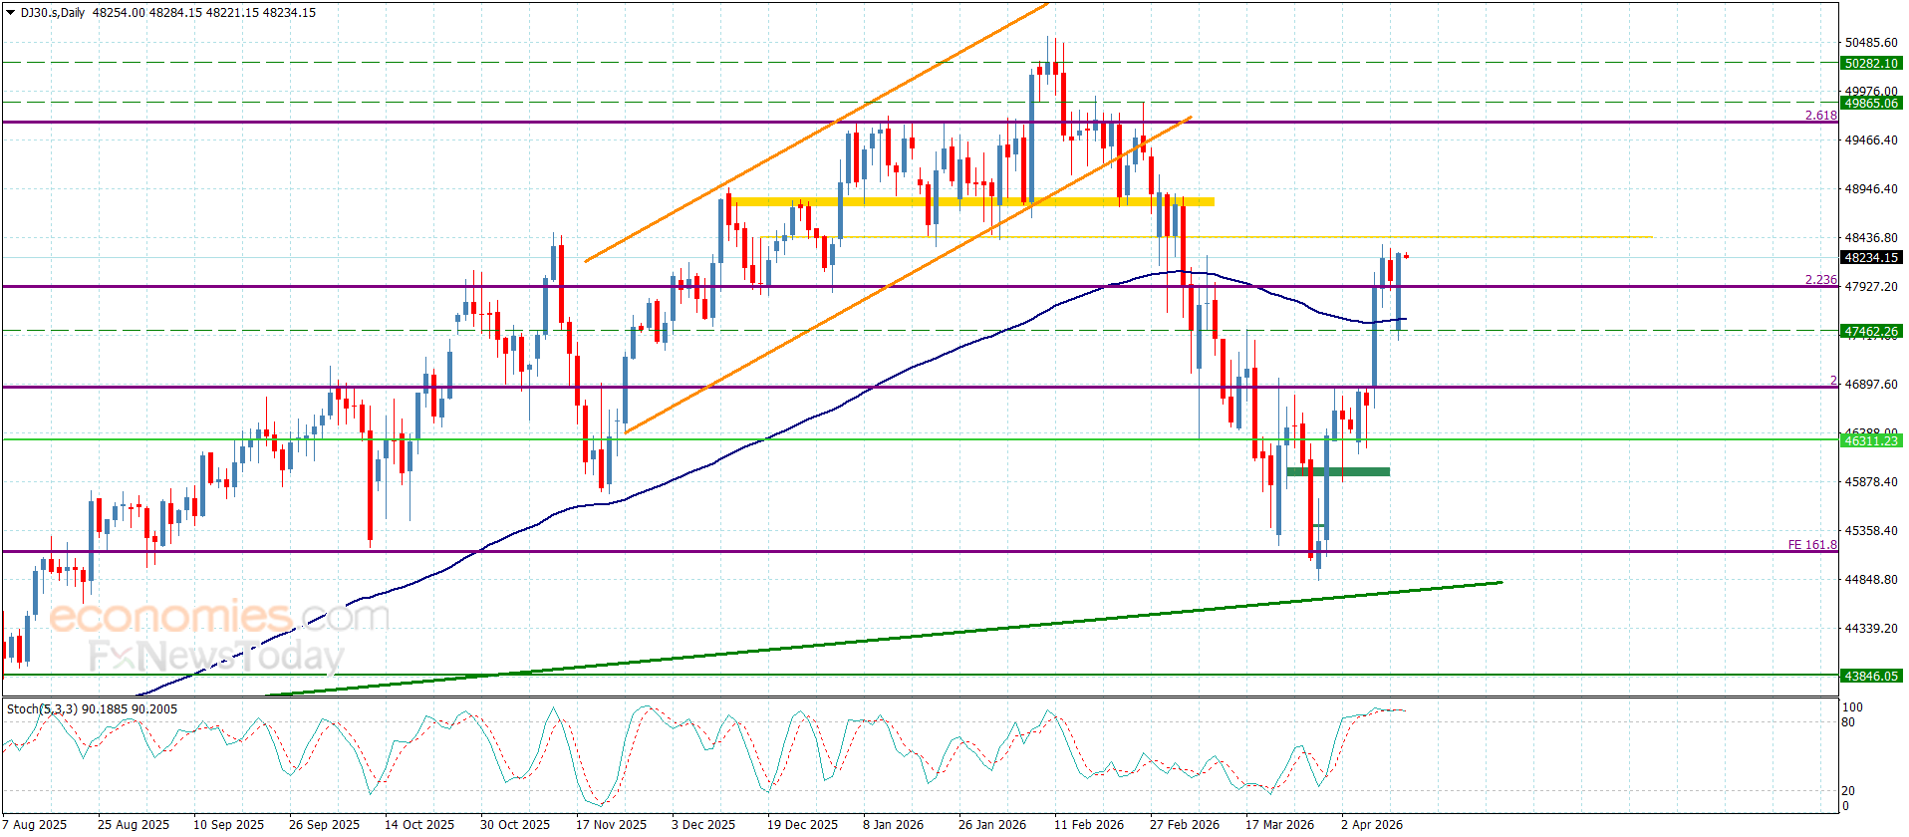Click the 47927.20 axis price value

pyautogui.click(x=1871, y=287)
